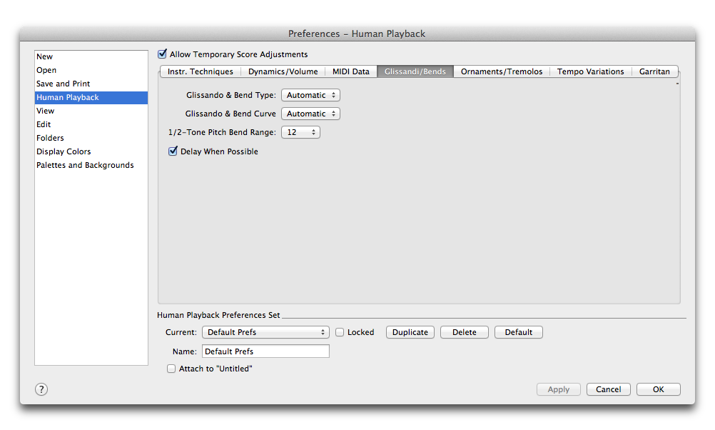Image resolution: width=715 pixels, height=430 pixels.
Task: Toggle Allow Temporary Score Adjustments checkbox
Action: click(163, 54)
